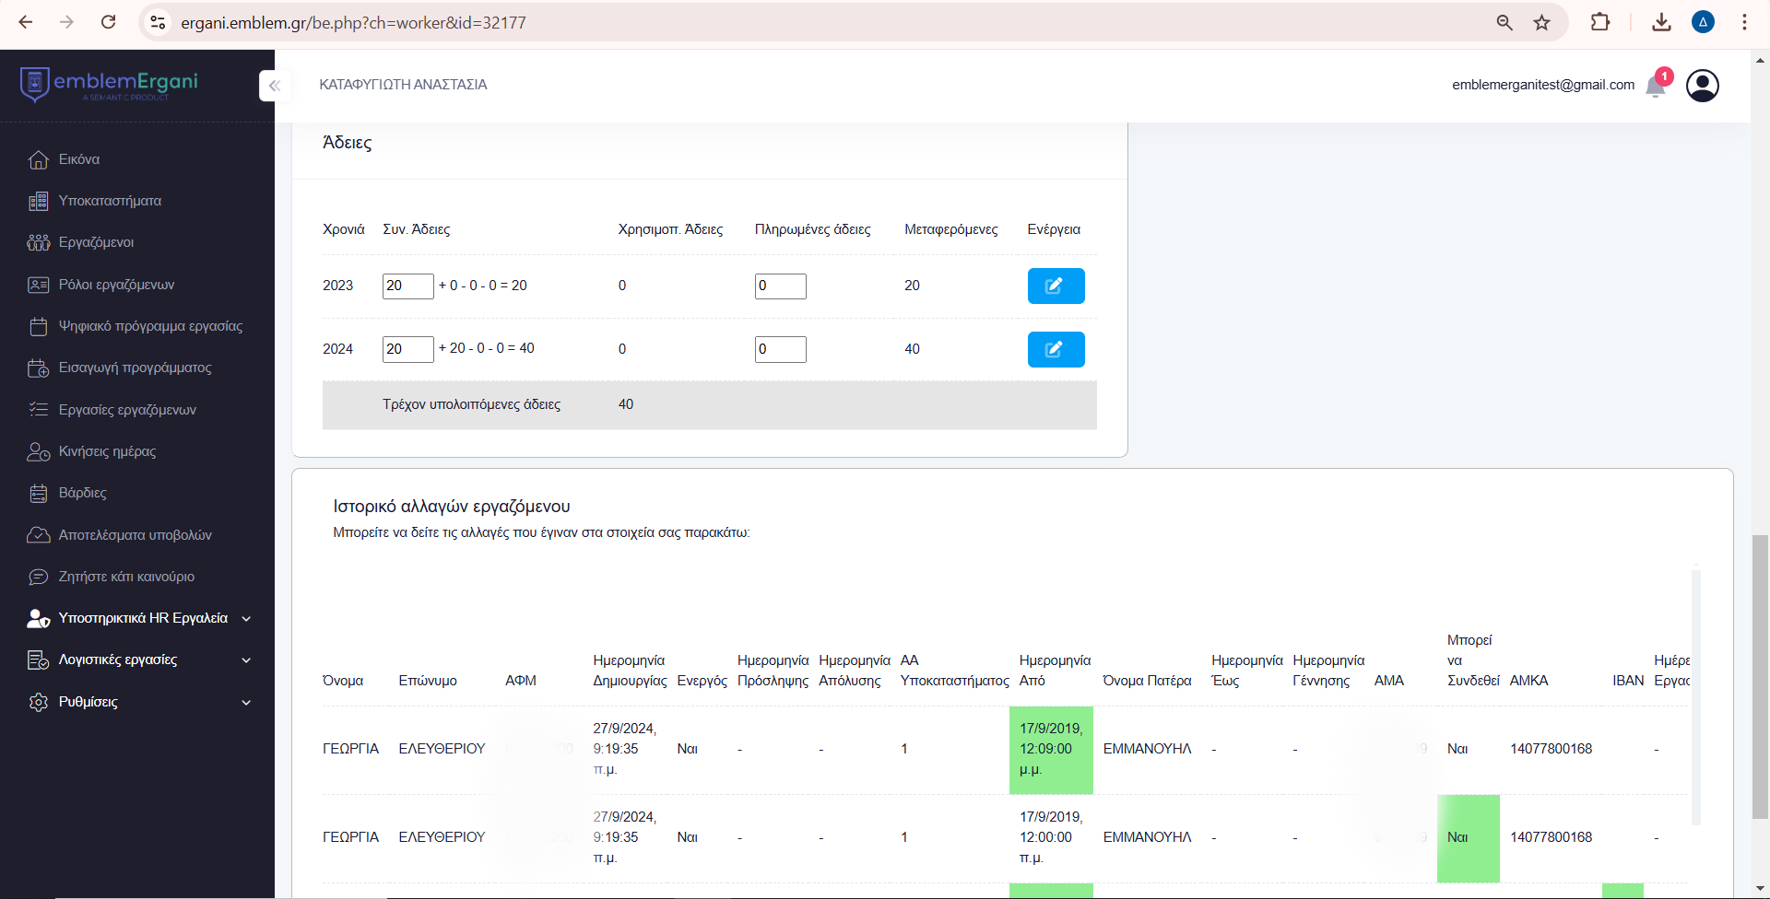
Task: Open browser extensions puzzle icon
Action: (1600, 22)
